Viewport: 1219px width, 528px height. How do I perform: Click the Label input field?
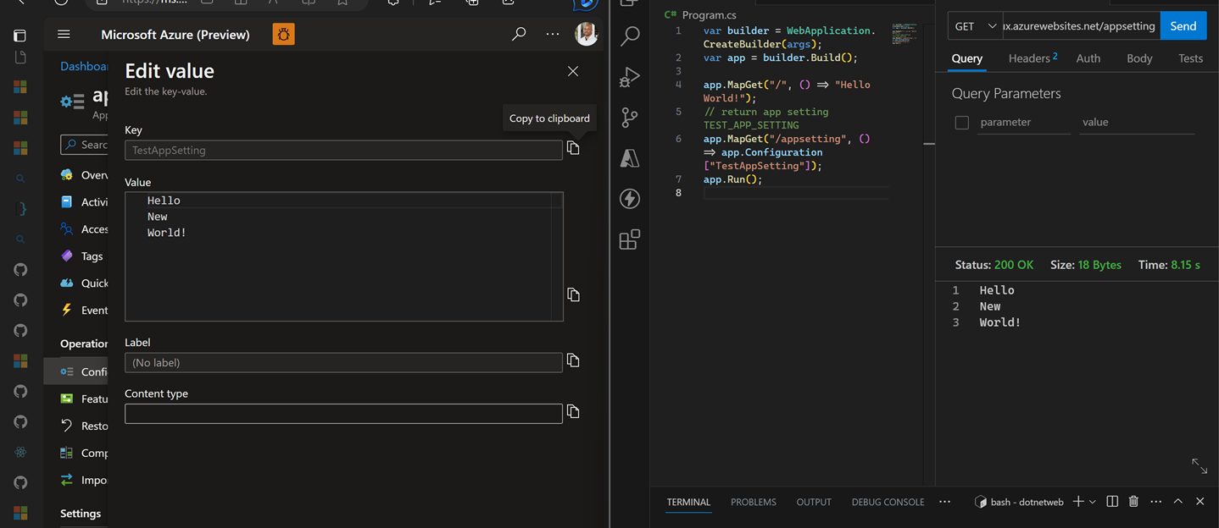[x=343, y=362]
